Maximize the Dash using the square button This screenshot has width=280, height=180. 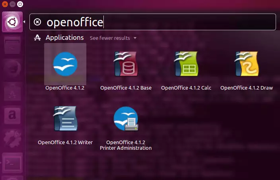point(20,4)
